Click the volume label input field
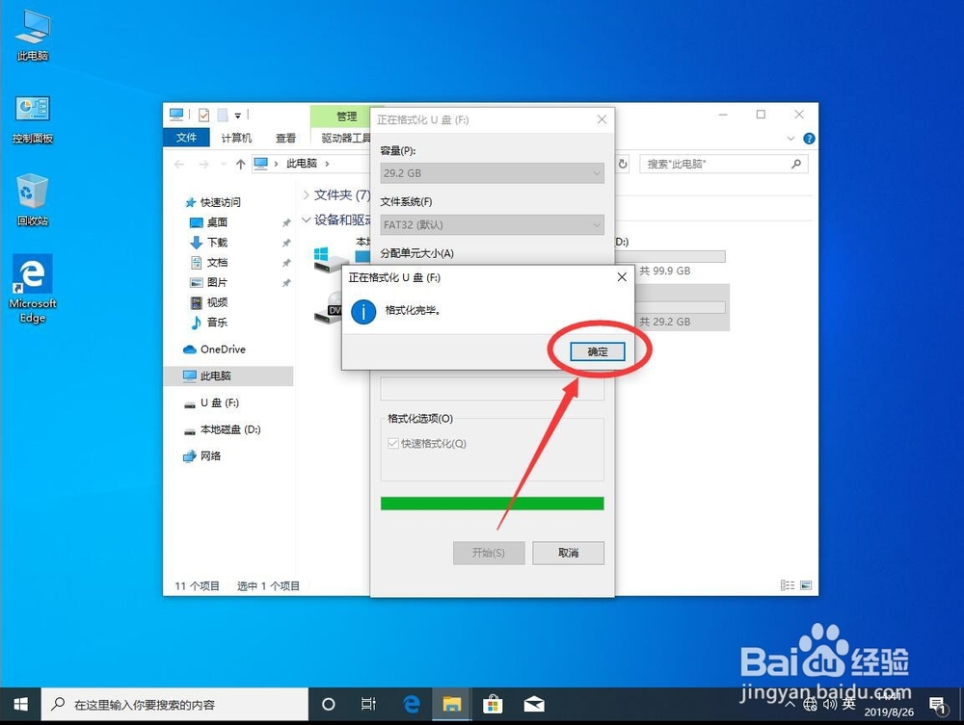The width and height of the screenshot is (964, 725). 492,389
